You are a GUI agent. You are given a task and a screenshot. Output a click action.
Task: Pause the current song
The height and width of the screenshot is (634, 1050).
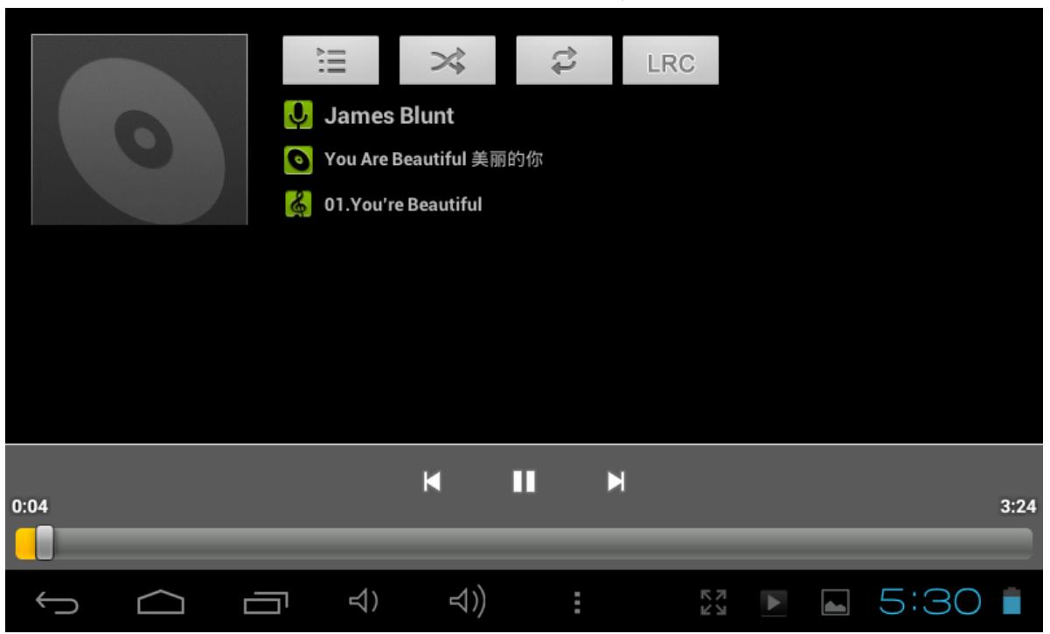coord(524,481)
